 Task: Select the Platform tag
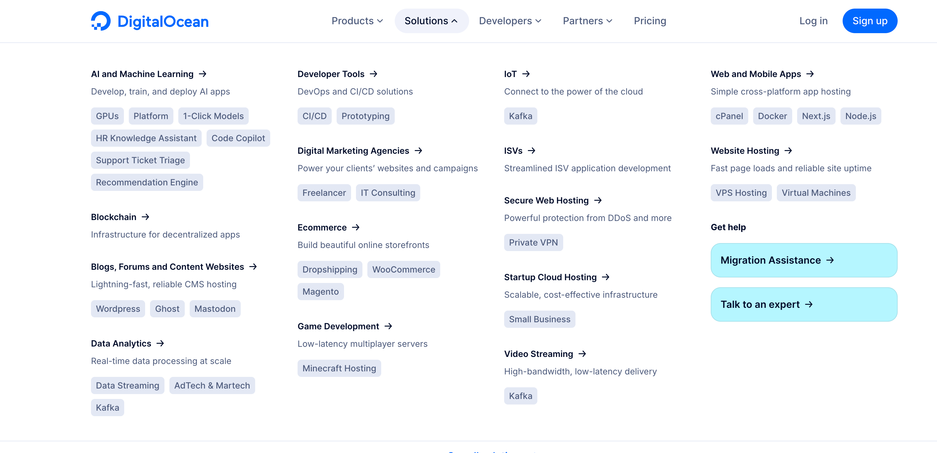point(151,116)
